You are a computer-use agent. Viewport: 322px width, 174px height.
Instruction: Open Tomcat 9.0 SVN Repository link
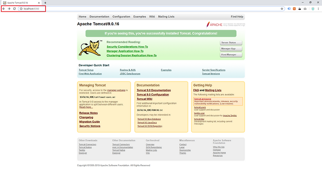(x=150, y=126)
